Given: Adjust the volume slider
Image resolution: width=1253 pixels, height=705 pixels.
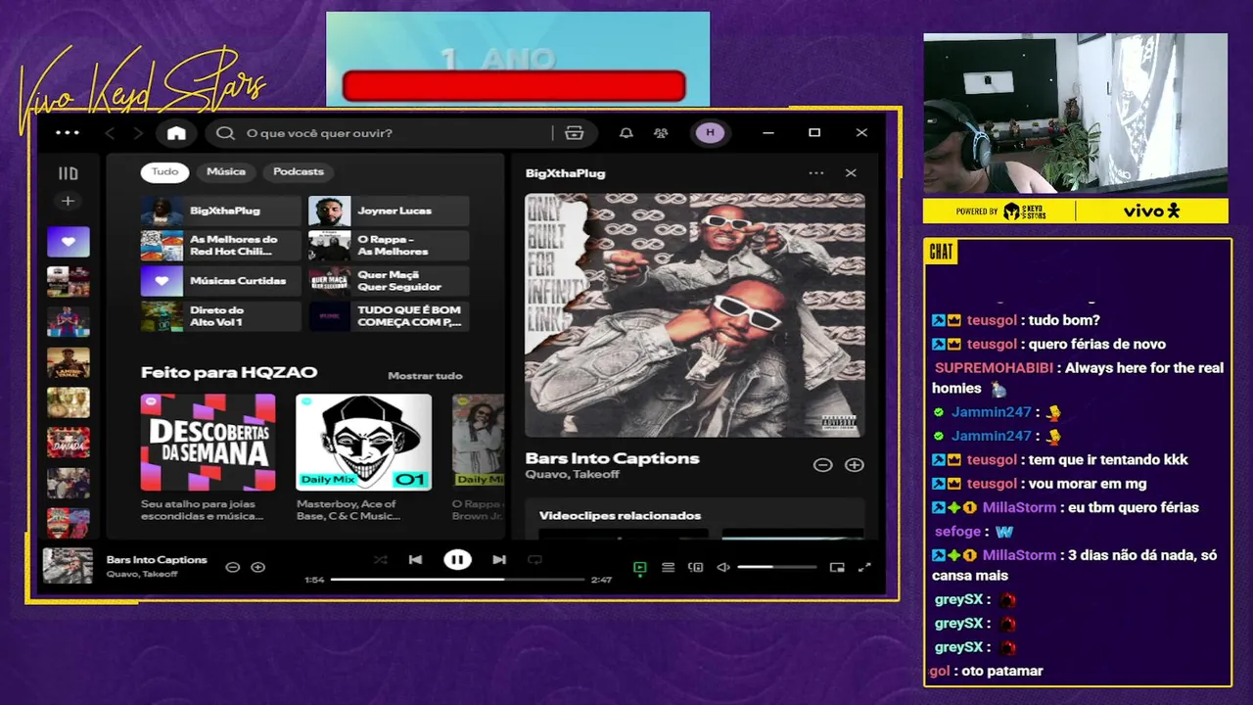Looking at the screenshot, I should point(776,567).
